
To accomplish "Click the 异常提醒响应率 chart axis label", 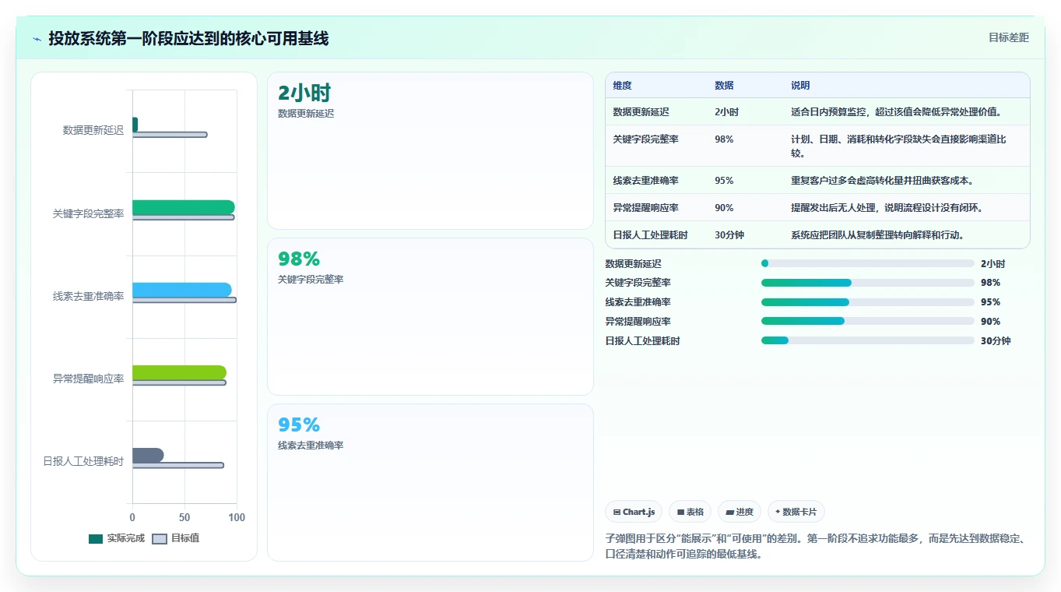I will [x=88, y=379].
